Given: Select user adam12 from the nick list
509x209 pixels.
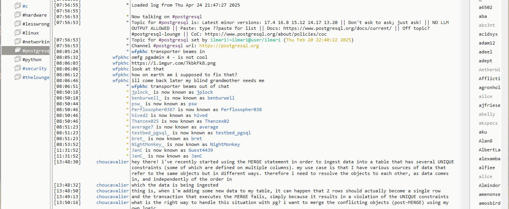Looking at the screenshot, I should 487,43.
